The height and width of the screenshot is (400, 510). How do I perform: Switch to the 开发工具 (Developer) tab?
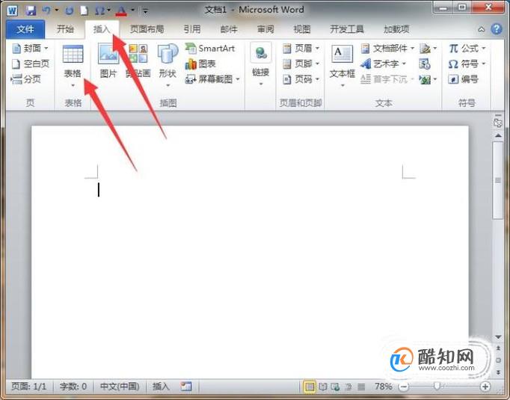[347, 29]
